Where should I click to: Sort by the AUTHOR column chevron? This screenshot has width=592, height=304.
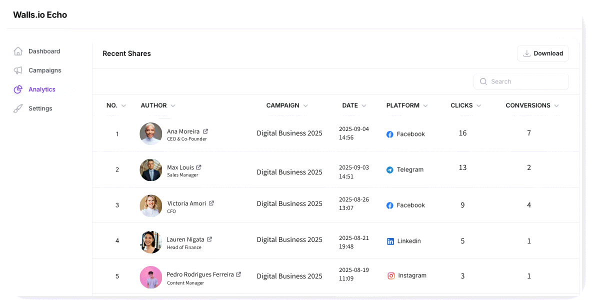173,105
